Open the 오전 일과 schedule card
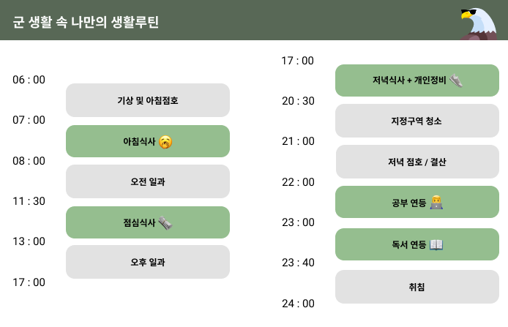The image size is (508, 327). 148,181
